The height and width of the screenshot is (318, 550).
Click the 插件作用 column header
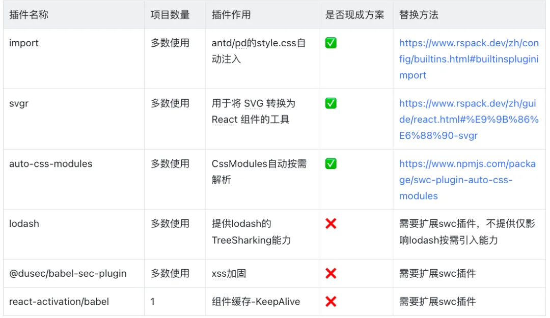point(231,15)
